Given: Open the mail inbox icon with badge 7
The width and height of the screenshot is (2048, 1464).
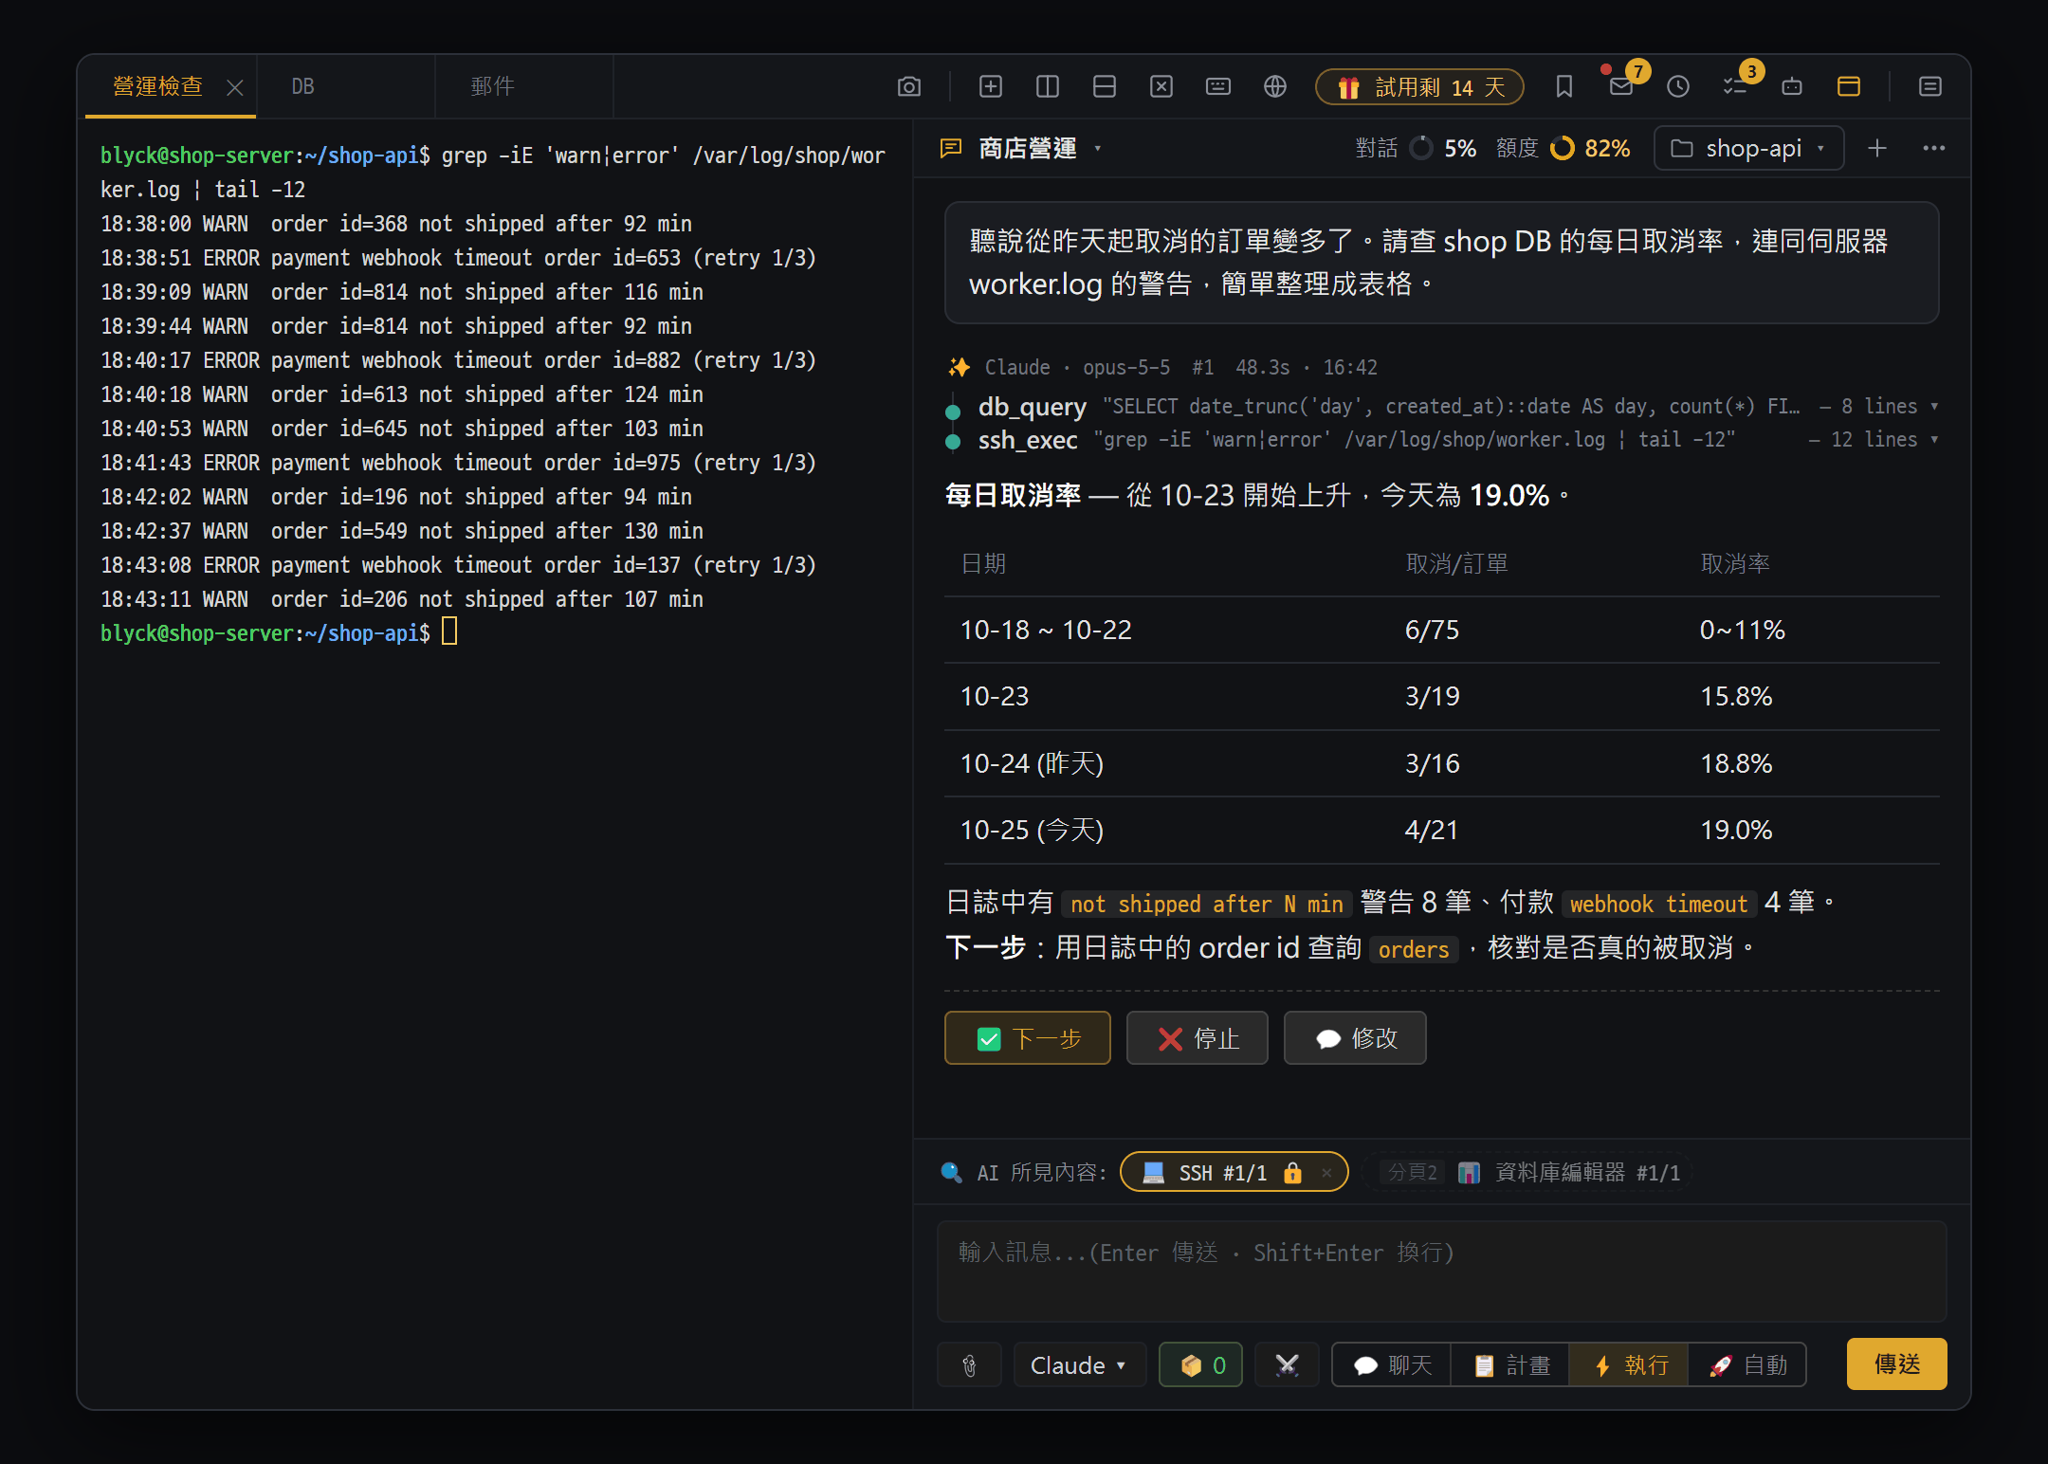Looking at the screenshot, I should coord(1620,86).
